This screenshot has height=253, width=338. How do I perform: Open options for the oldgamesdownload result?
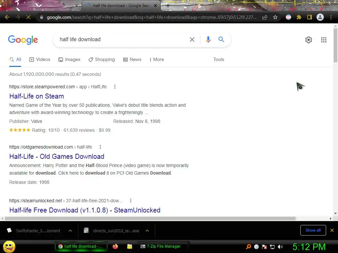point(100,147)
